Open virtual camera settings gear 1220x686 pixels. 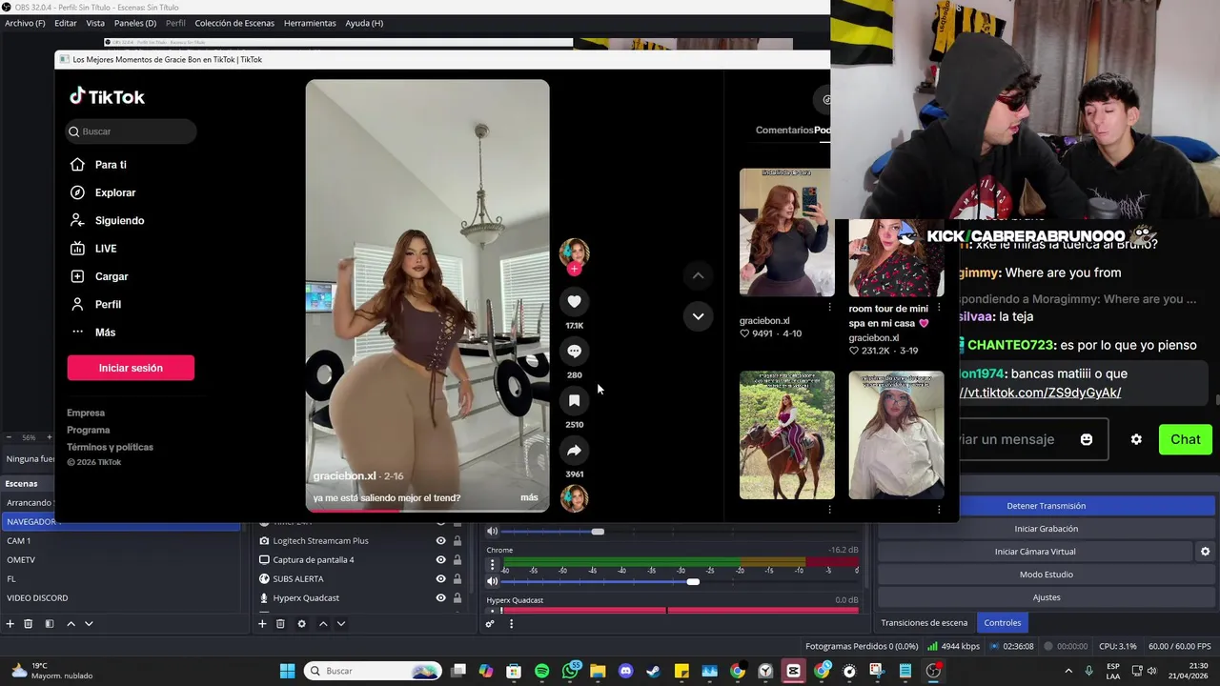coord(1205,552)
